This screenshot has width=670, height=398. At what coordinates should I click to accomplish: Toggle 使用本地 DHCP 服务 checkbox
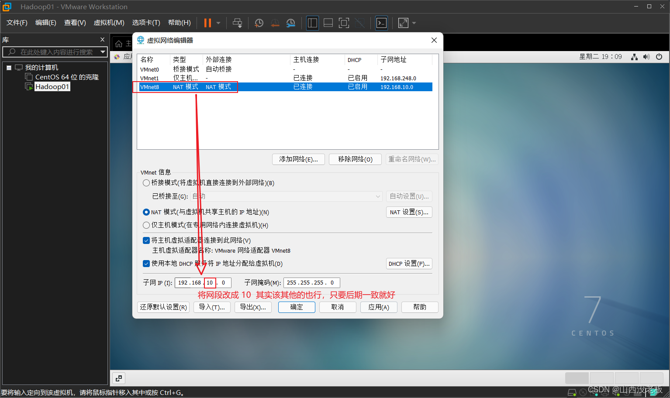pos(146,264)
